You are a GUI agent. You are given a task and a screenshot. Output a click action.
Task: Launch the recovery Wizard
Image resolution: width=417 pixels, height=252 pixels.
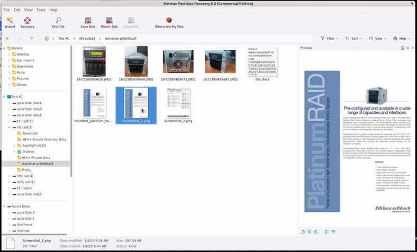pos(10,22)
